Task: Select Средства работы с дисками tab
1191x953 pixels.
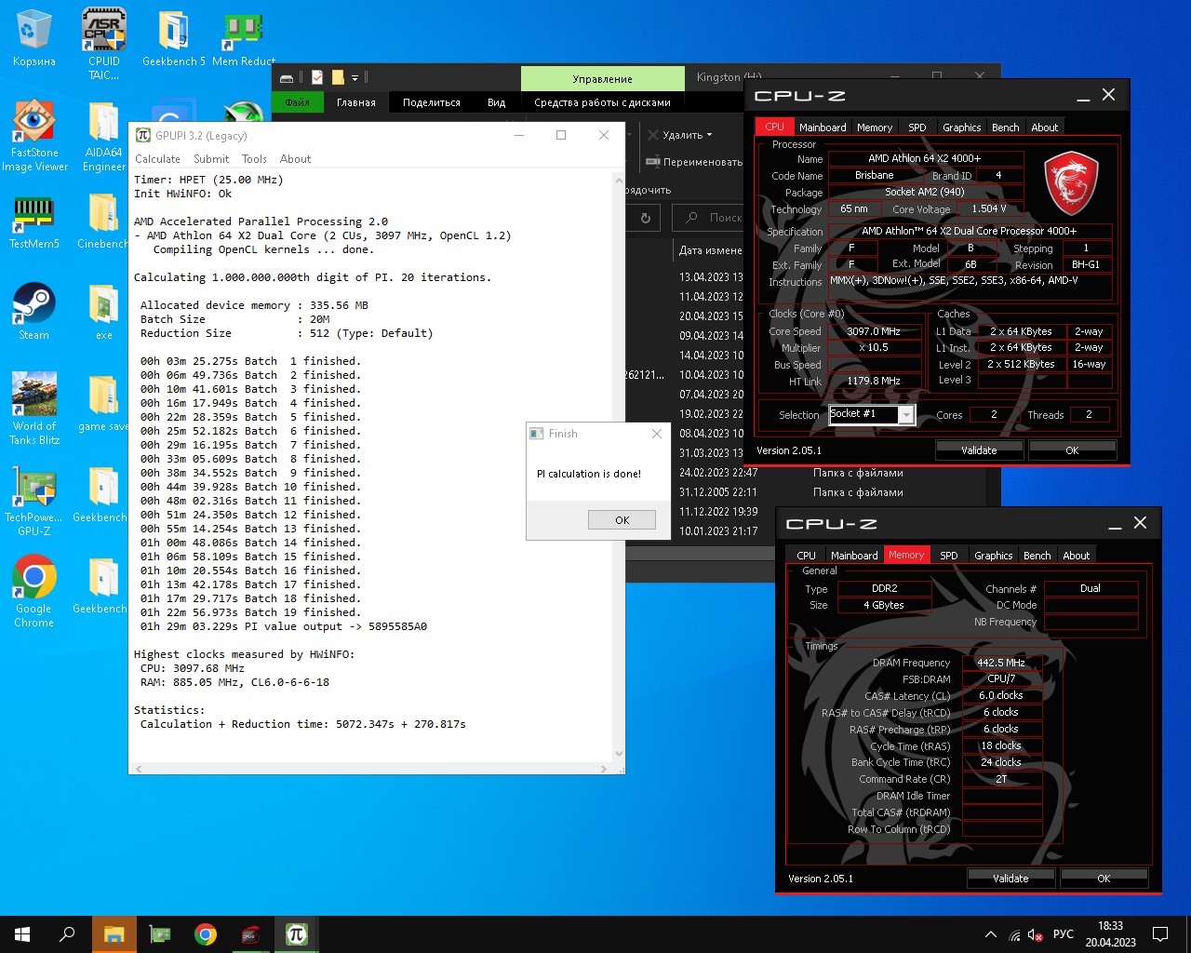Action: [602, 102]
